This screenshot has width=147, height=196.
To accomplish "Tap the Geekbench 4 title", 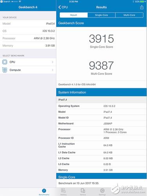I will pyautogui.click(x=28, y=7).
